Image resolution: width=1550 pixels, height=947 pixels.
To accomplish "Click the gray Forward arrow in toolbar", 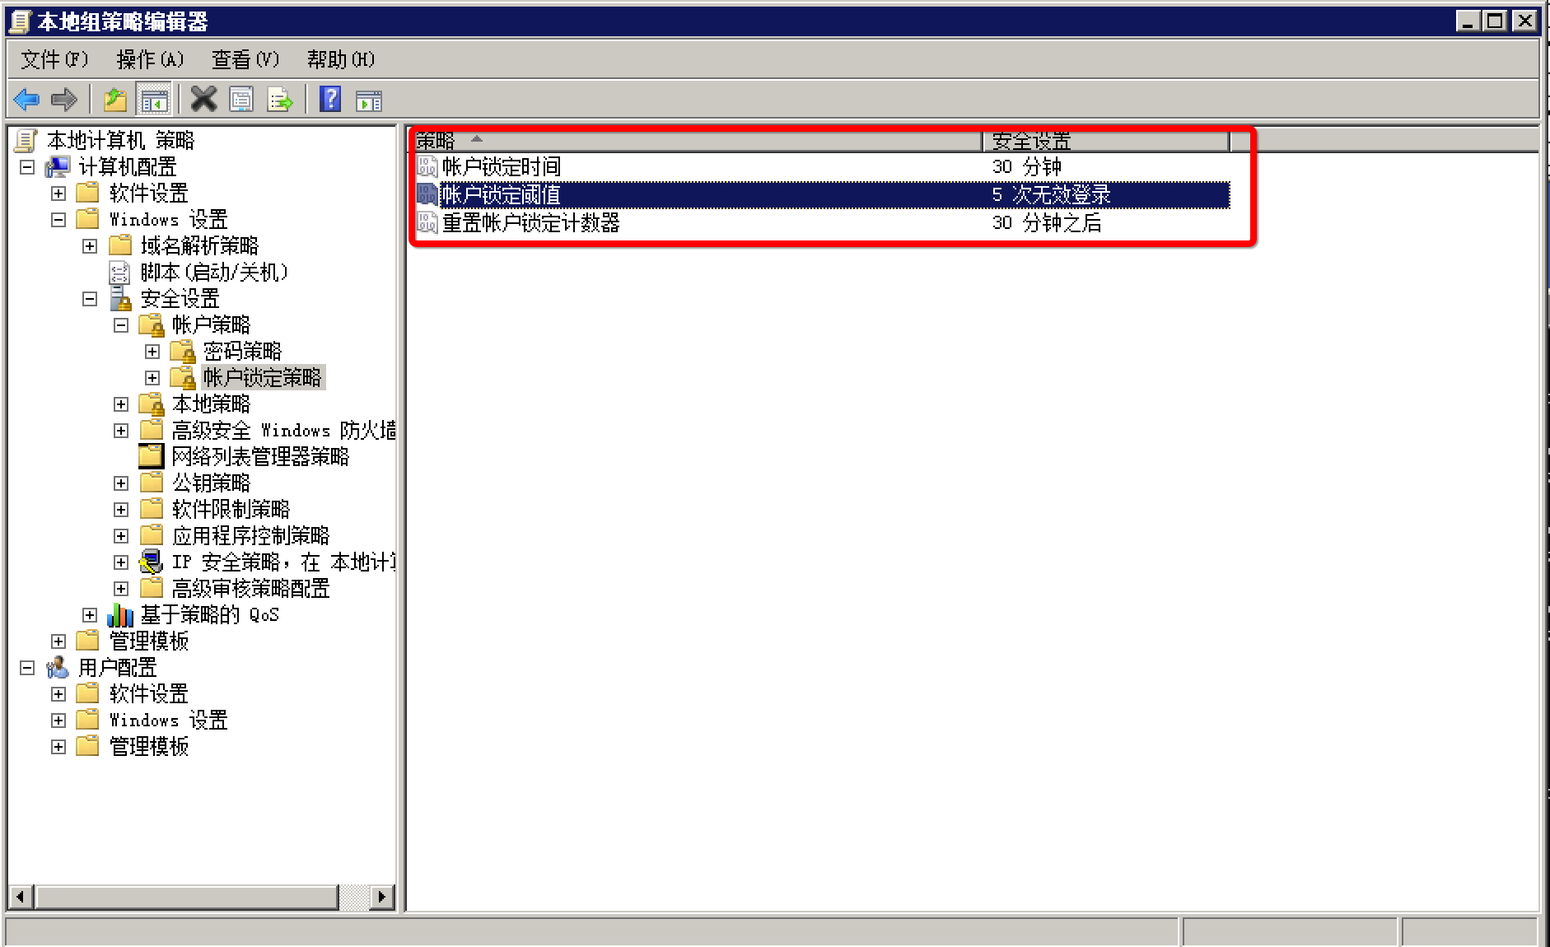I will (63, 100).
